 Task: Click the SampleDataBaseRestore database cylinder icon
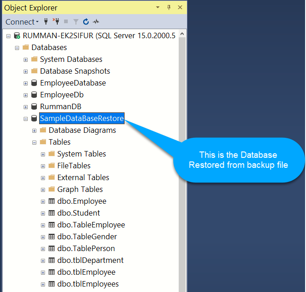tap(34, 118)
